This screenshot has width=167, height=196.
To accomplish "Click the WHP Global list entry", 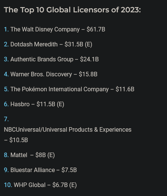I will click(40, 185).
